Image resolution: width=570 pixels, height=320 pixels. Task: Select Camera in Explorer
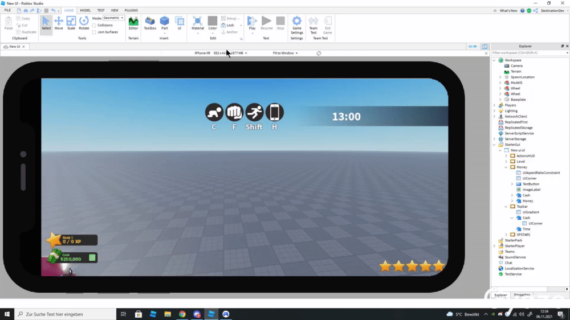(x=516, y=65)
